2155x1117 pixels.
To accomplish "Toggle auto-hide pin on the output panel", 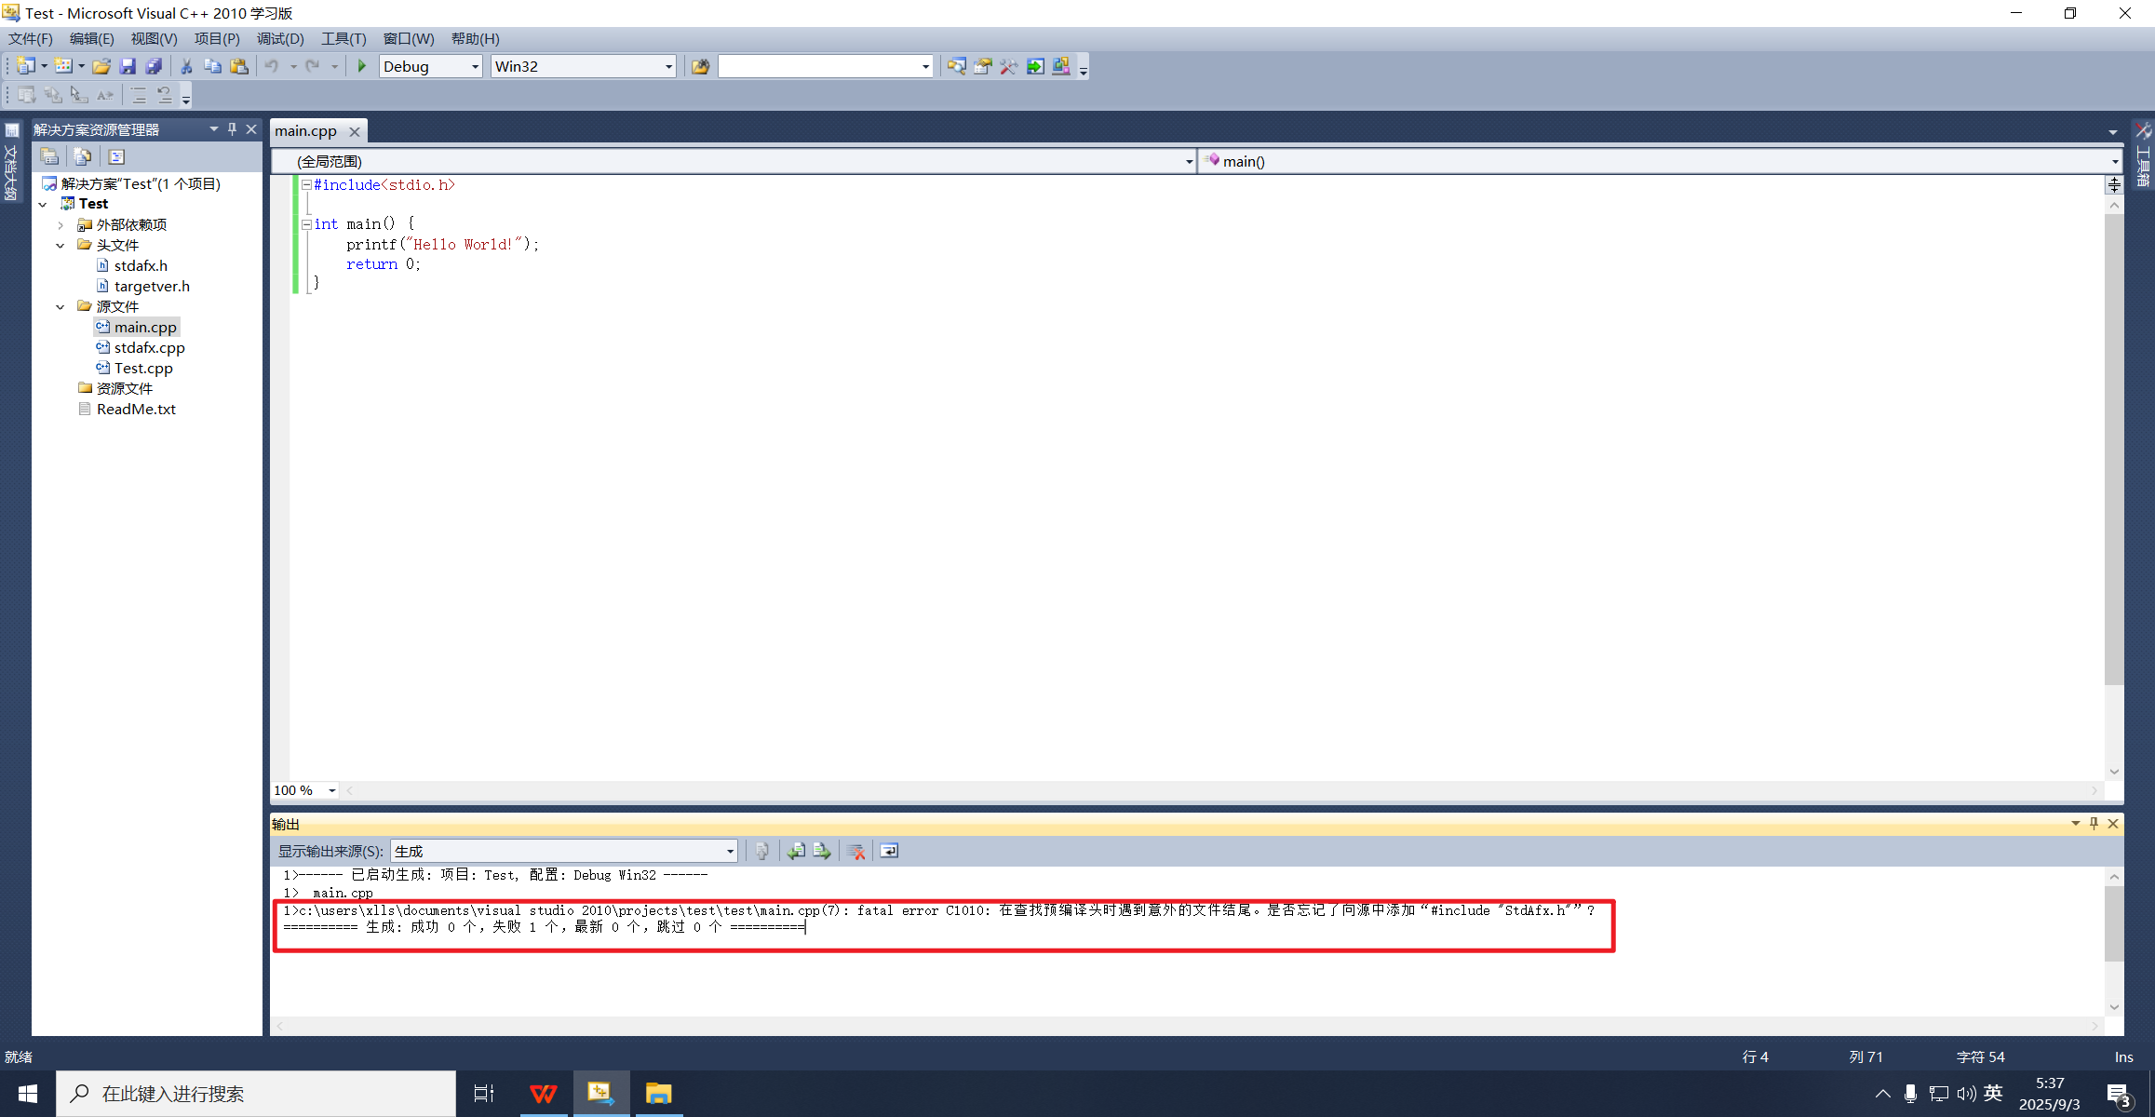I will 2094,824.
